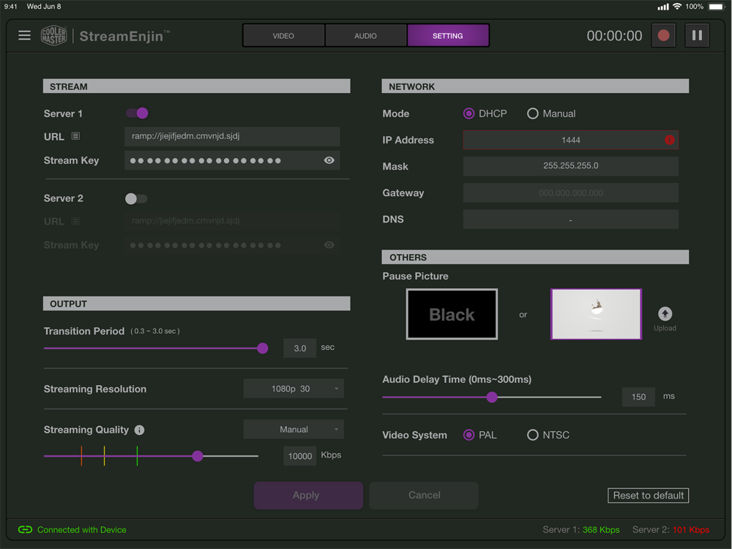Image resolution: width=732 pixels, height=549 pixels.
Task: Show the Server 1 stream key
Action: tap(329, 160)
